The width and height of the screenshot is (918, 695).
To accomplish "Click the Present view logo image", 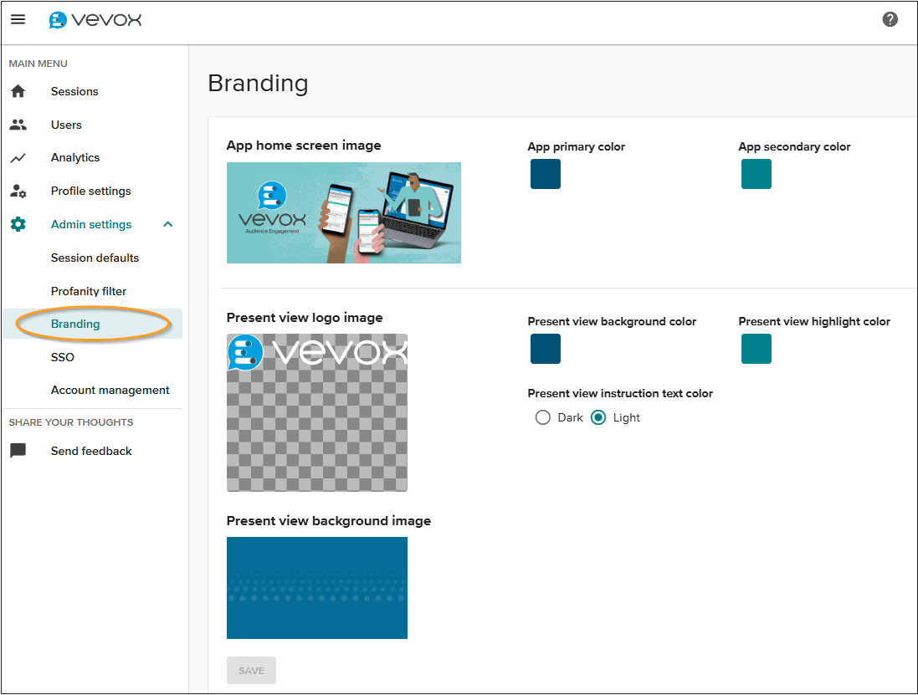I will point(316,412).
